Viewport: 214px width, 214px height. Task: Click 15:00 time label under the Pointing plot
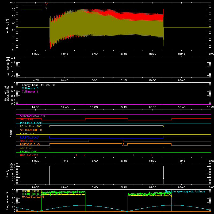(x=94, y=54)
